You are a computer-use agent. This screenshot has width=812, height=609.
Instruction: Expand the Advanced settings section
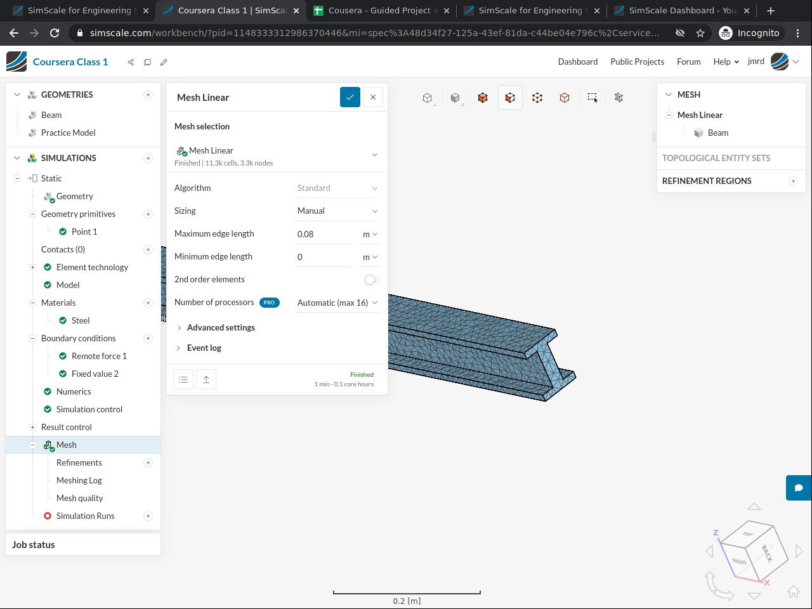point(221,327)
